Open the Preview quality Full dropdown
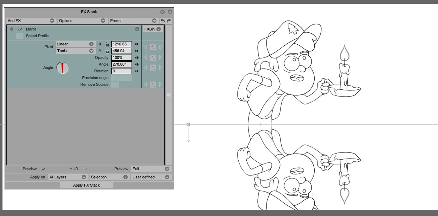 point(151,169)
